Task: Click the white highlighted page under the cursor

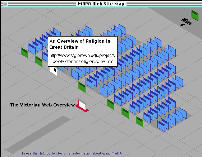Action: (53, 71)
